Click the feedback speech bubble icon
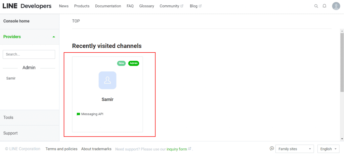Image resolution: width=344 pixels, height=156 pixels. point(272,149)
